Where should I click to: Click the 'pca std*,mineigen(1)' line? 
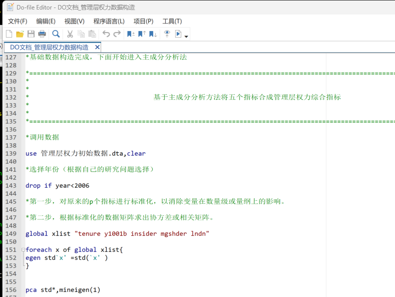pos(63,290)
